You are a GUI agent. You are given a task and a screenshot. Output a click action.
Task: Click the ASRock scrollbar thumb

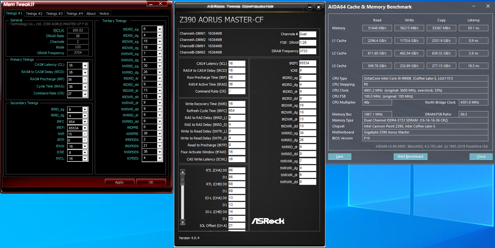(x=183, y=180)
